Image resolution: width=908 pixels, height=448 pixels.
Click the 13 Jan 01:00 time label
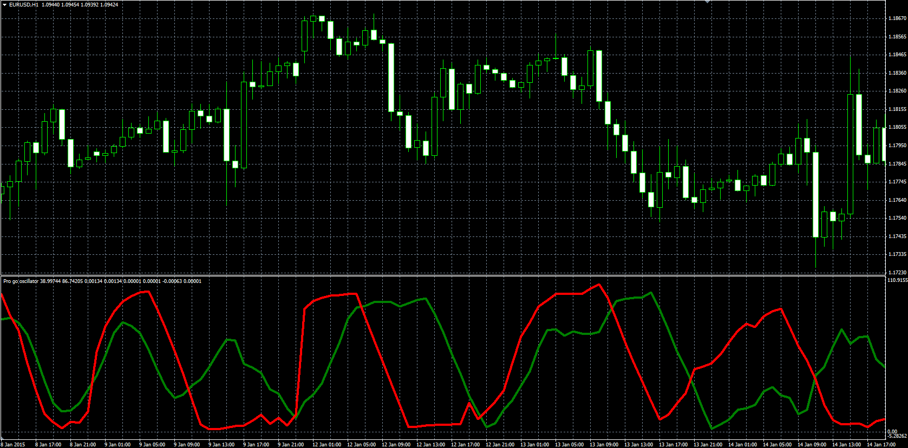(x=535, y=445)
